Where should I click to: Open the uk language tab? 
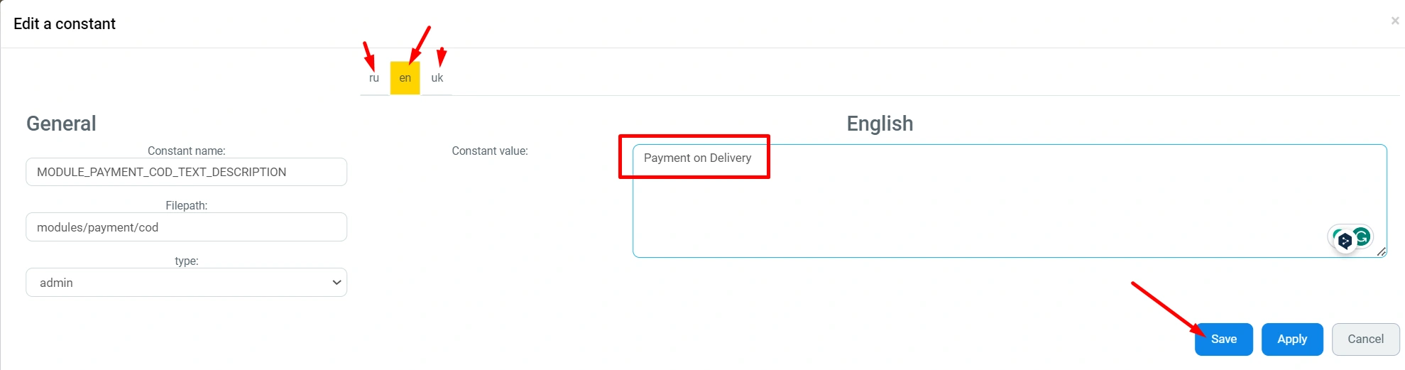click(437, 78)
